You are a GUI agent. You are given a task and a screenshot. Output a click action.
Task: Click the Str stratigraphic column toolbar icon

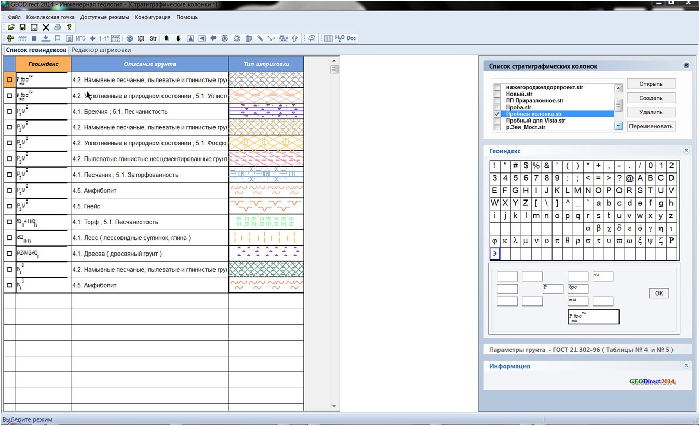pos(153,38)
